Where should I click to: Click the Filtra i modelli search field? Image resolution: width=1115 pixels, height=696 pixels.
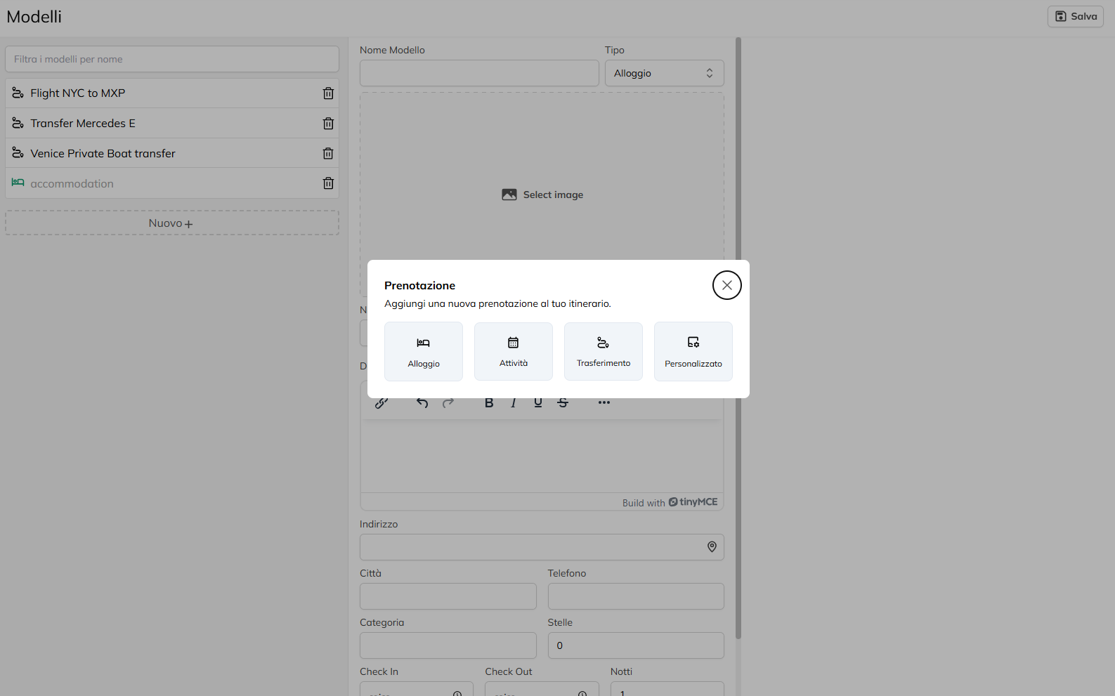[x=171, y=59]
